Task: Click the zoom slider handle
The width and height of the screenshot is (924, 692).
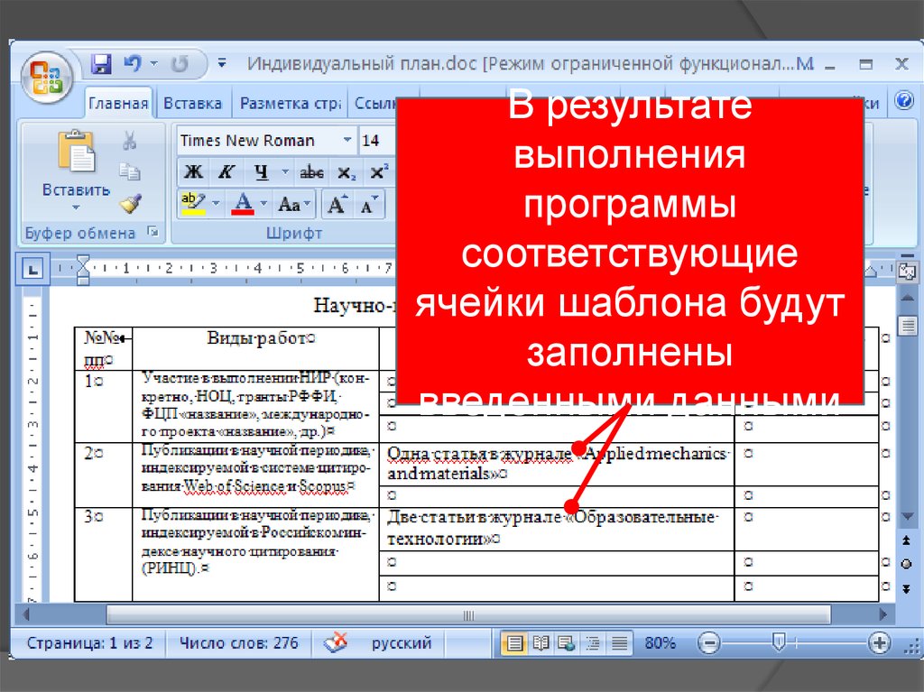Action: tap(779, 643)
